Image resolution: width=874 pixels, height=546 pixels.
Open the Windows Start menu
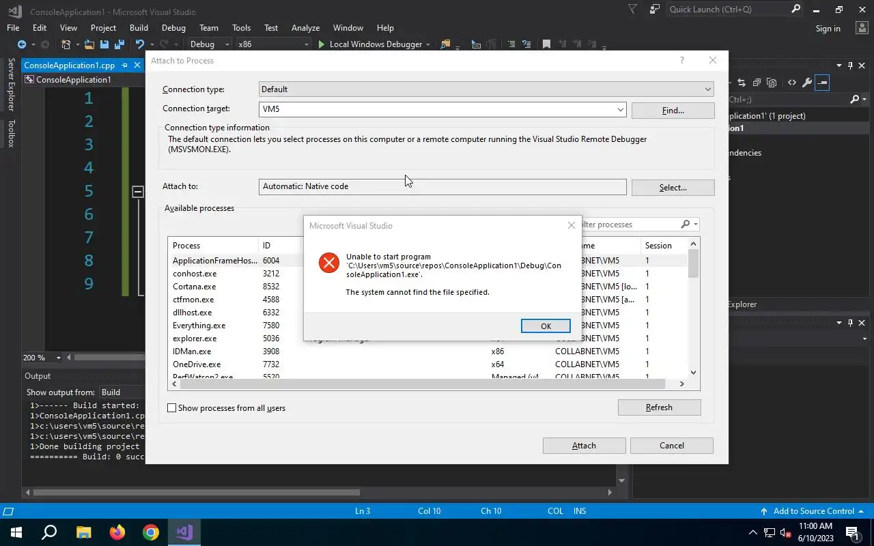[16, 532]
